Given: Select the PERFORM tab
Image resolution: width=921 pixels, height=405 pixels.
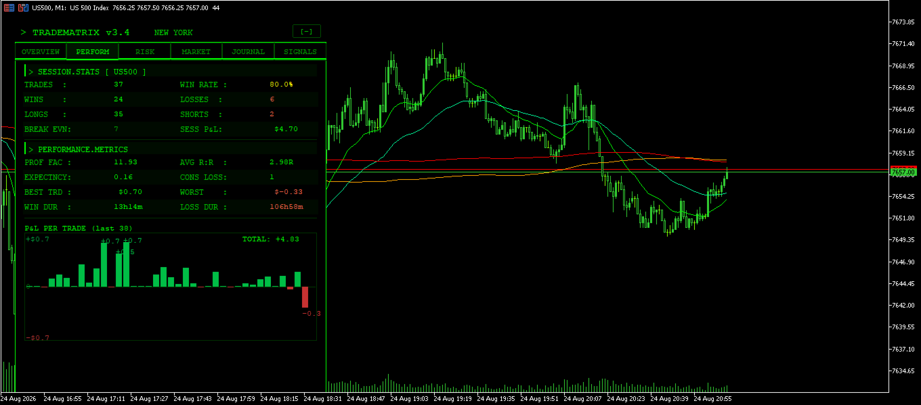Looking at the screenshot, I should click(x=93, y=51).
